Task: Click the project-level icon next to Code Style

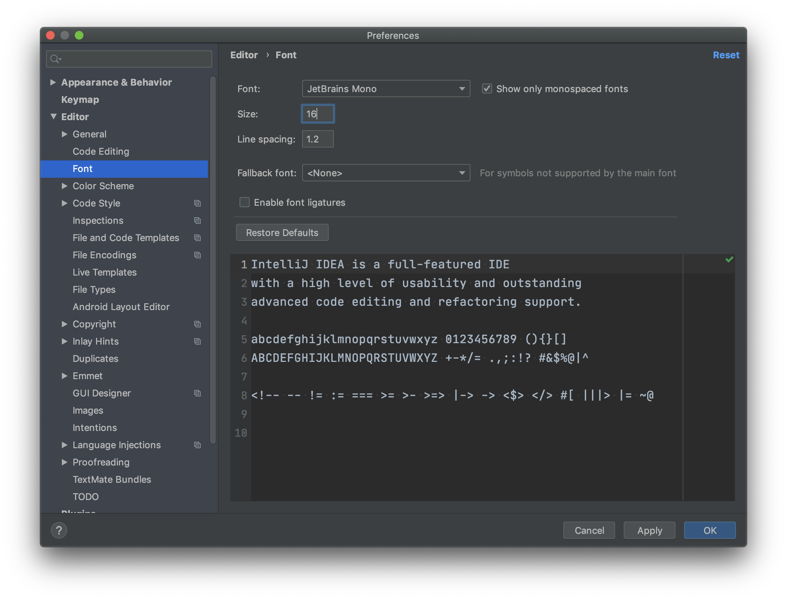Action: tap(197, 203)
